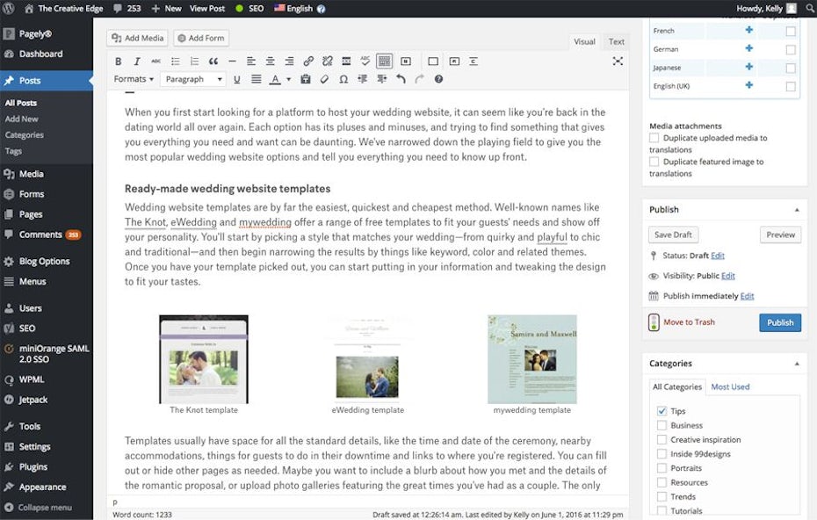Click the blockquote icon
Image resolution: width=817 pixels, height=520 pixels.
tap(213, 61)
